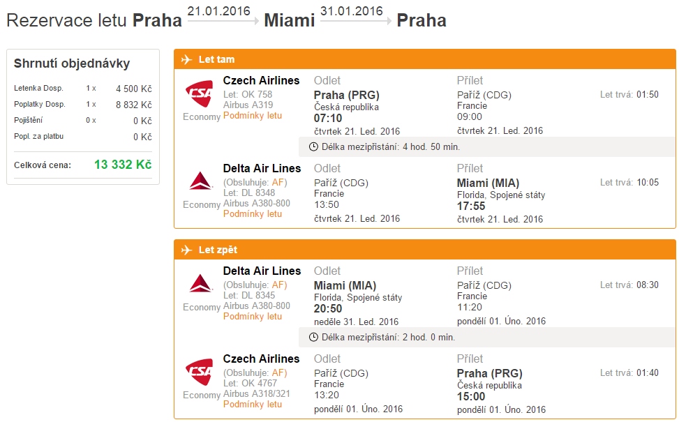Select the Let tam section header

425,59
